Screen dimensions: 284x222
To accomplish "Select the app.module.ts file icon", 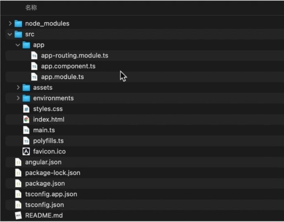I will pos(34,77).
